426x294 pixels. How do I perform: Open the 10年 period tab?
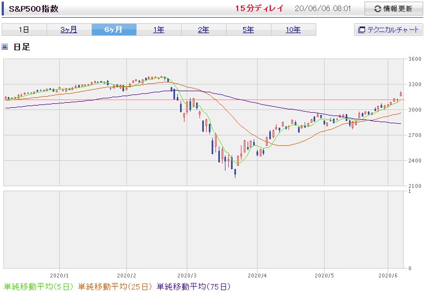click(294, 29)
